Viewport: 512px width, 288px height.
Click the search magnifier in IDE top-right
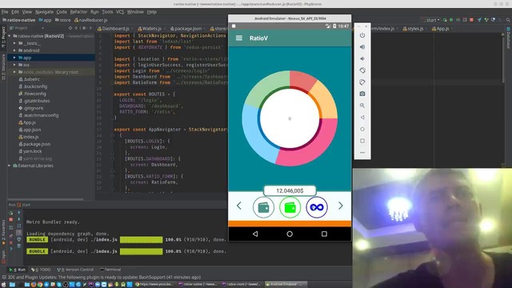click(x=508, y=20)
